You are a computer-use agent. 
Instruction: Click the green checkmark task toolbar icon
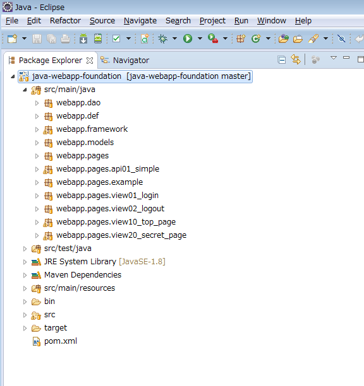tap(116, 38)
